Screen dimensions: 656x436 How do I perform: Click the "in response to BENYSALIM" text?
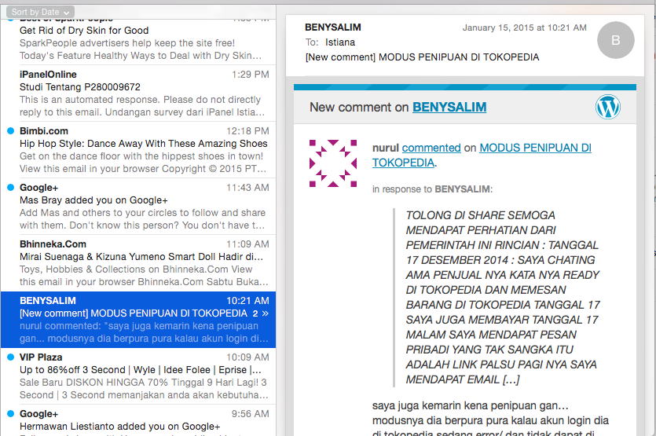point(432,189)
